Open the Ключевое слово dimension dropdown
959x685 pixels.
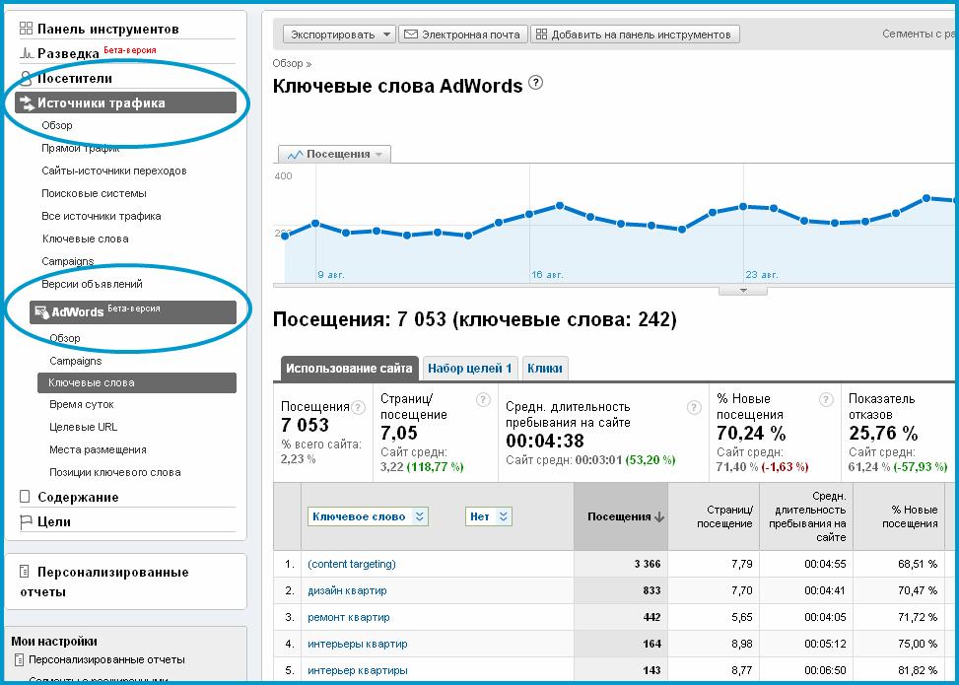[368, 516]
